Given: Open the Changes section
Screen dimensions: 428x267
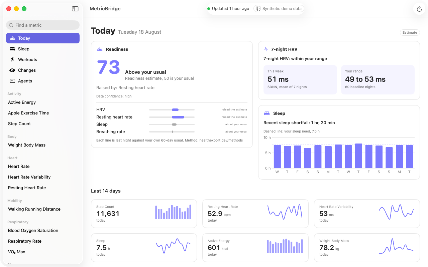Looking at the screenshot, I should [43, 70].
